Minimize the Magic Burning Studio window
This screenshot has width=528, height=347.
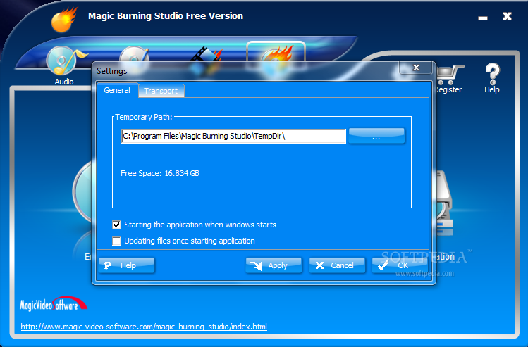pos(483,18)
